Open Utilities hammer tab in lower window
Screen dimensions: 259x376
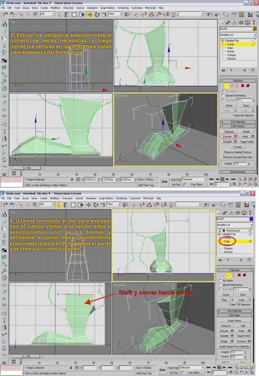(x=250, y=213)
